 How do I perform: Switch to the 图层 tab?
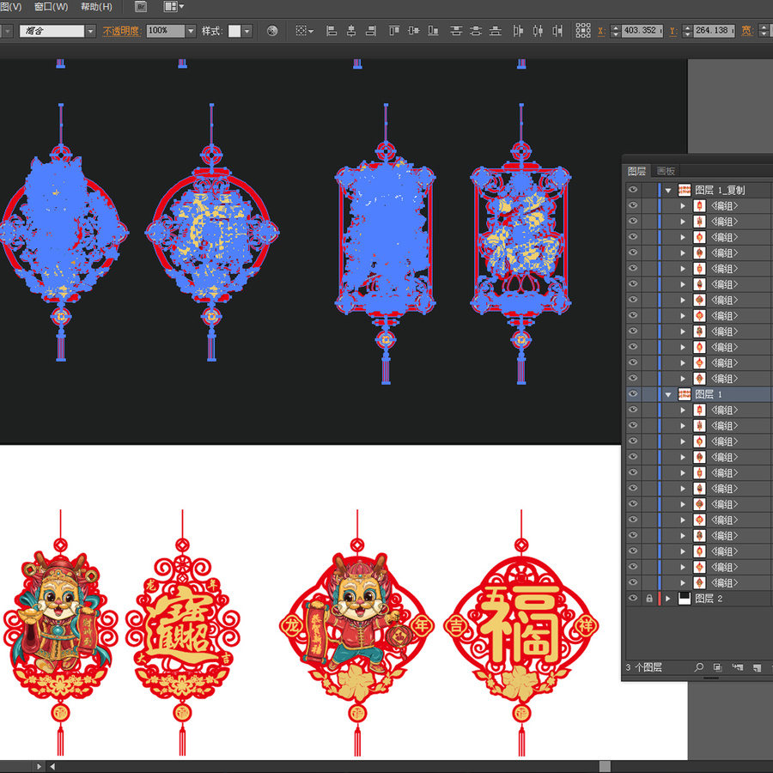pyautogui.click(x=636, y=171)
